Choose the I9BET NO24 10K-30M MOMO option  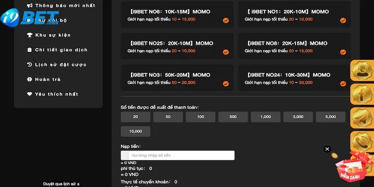294,78
